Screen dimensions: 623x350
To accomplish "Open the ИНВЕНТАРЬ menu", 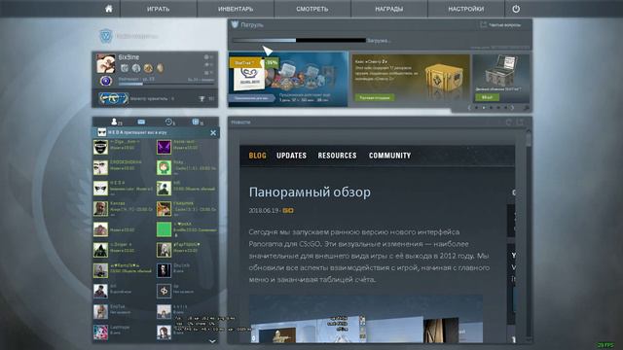I will click(236, 9).
